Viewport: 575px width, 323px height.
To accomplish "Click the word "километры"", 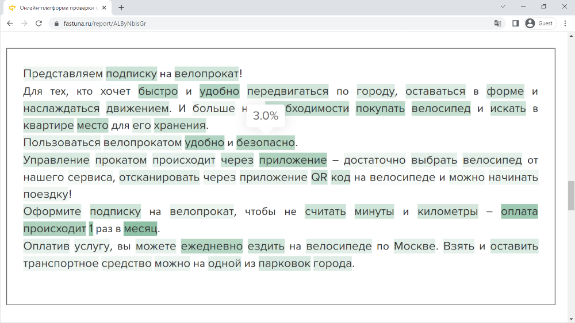I will pos(448,212).
